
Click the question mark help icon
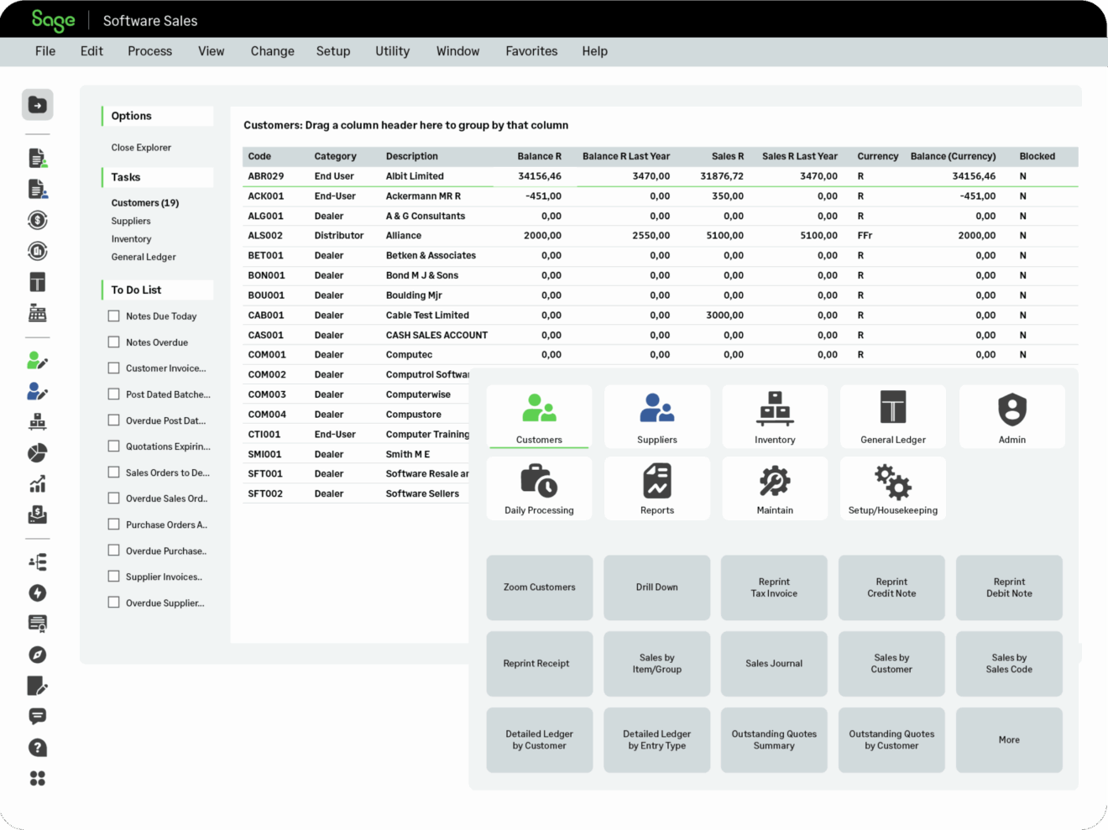point(38,748)
